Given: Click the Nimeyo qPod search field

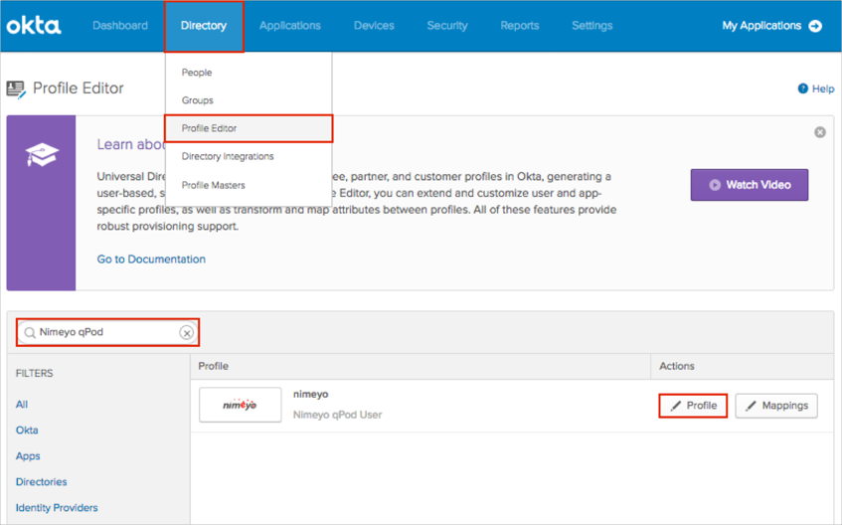Looking at the screenshot, I should click(x=104, y=332).
